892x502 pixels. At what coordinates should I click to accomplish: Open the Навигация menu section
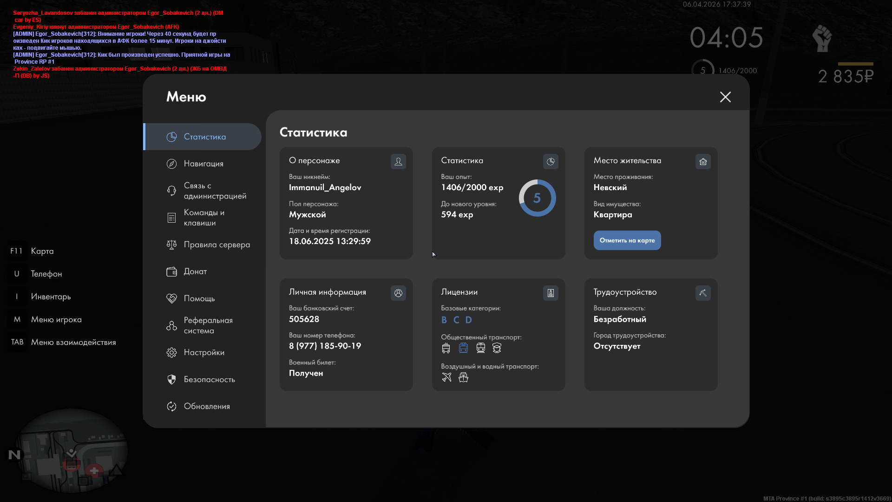tap(203, 164)
